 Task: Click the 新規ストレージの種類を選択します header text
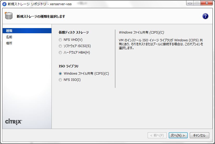(41, 16)
